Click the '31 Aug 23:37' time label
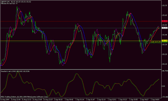Screen dimensions: 168x101 click(48, 100)
